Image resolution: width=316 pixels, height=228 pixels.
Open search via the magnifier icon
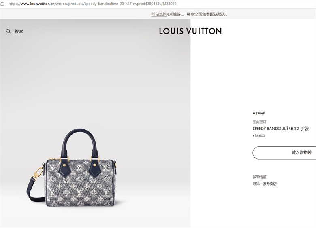click(x=8, y=31)
